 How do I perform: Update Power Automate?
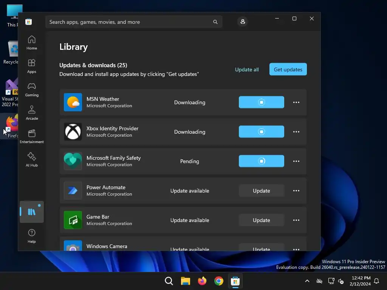click(262, 191)
